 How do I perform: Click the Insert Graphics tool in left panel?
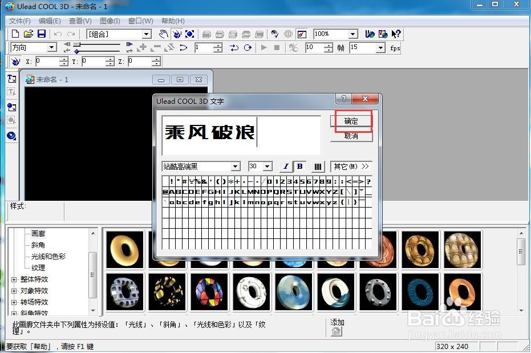point(11,107)
